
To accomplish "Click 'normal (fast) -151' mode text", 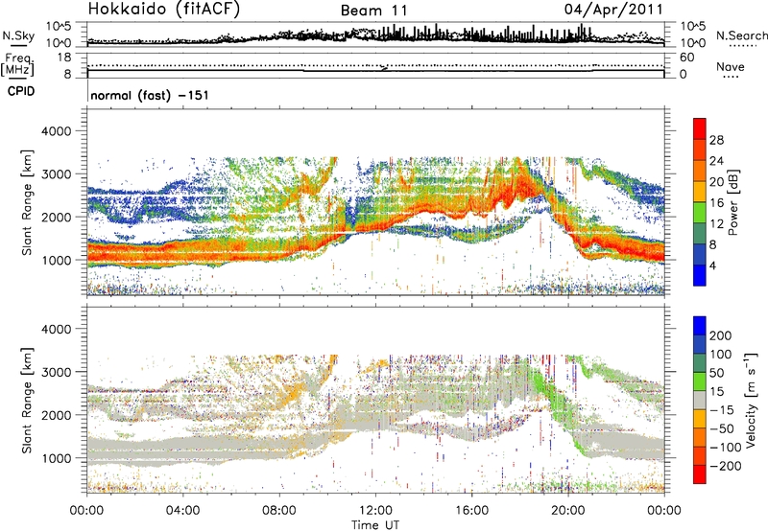I will [x=150, y=95].
